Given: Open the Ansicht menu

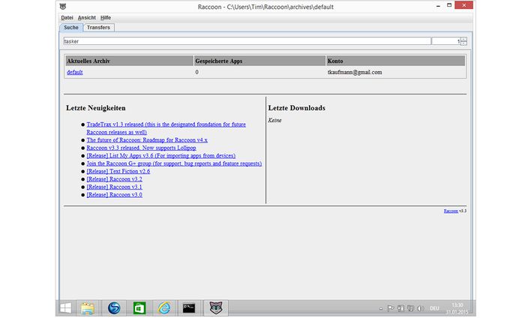Looking at the screenshot, I should (87, 17).
